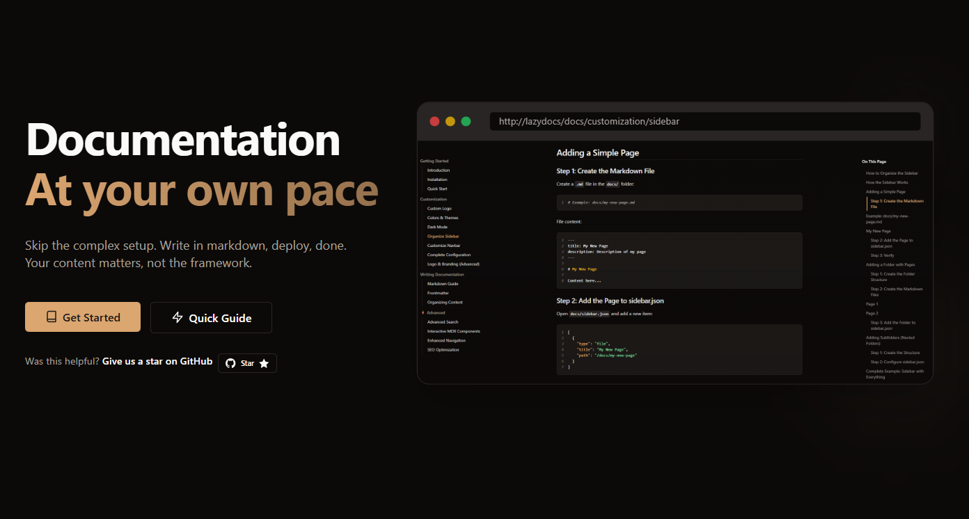Open Installation in the docs sidebar
The height and width of the screenshot is (519, 969).
tap(437, 179)
